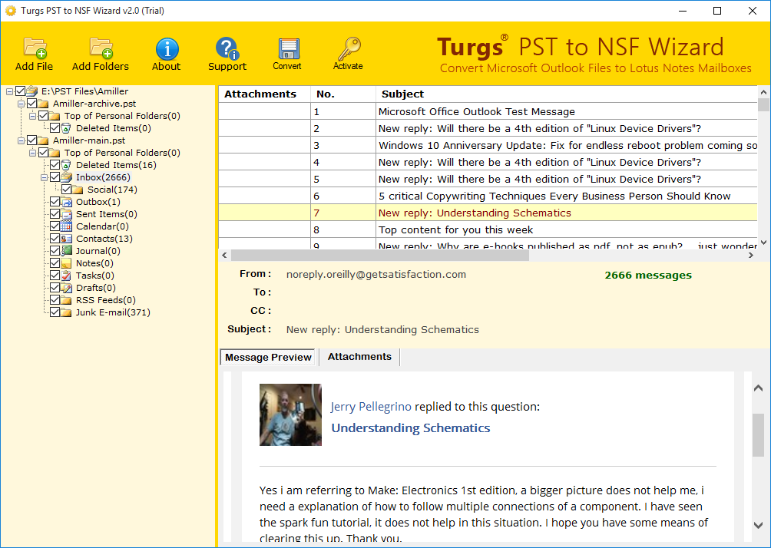Click the message list scroll right arrow
Screen dimensions: 771x548
751,256
